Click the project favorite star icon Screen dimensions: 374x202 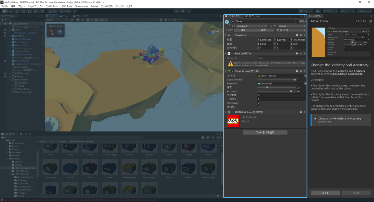click(212, 137)
